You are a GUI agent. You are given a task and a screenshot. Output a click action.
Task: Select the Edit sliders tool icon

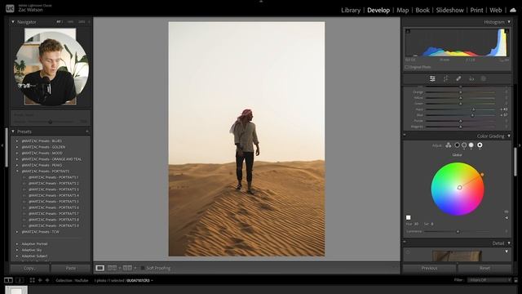click(x=432, y=78)
